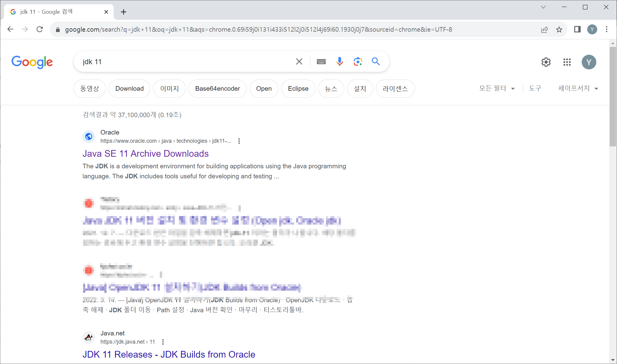617x364 pixels.
Task: Open the tab search chevron
Action: coord(543,7)
